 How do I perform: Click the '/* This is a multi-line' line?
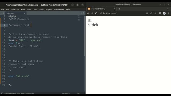26,61
